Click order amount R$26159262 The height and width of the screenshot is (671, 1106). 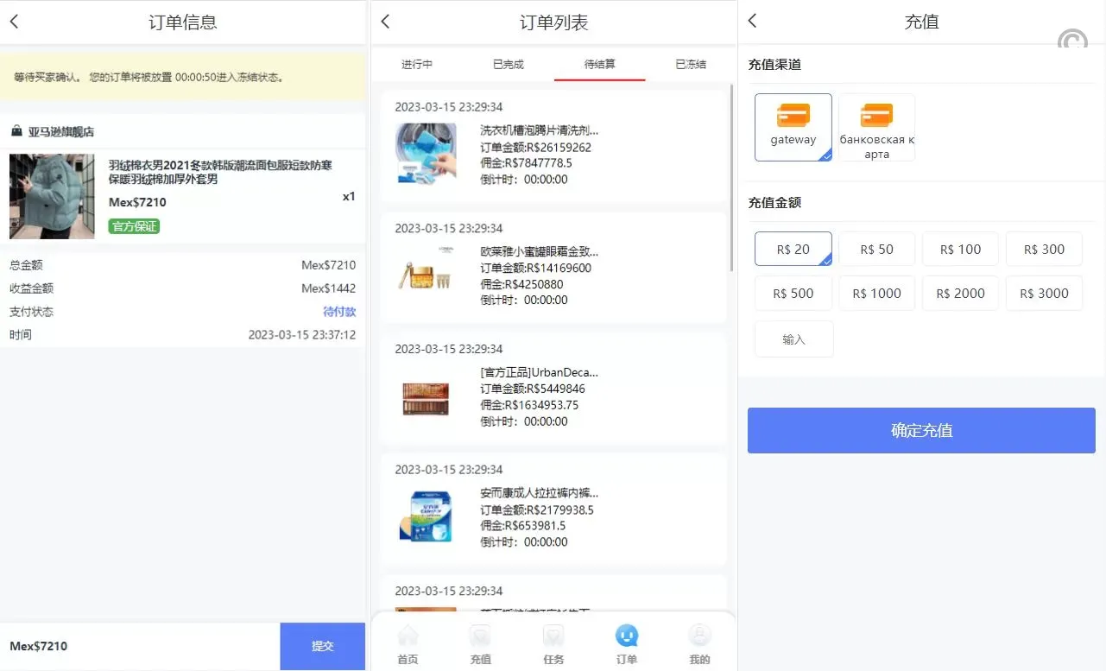pyautogui.click(x=559, y=147)
